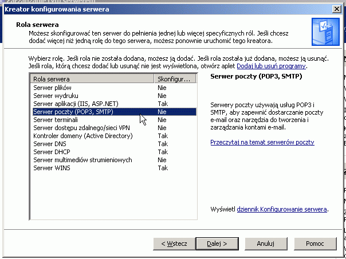Sort by the Rola serwera column header

pyautogui.click(x=92, y=79)
